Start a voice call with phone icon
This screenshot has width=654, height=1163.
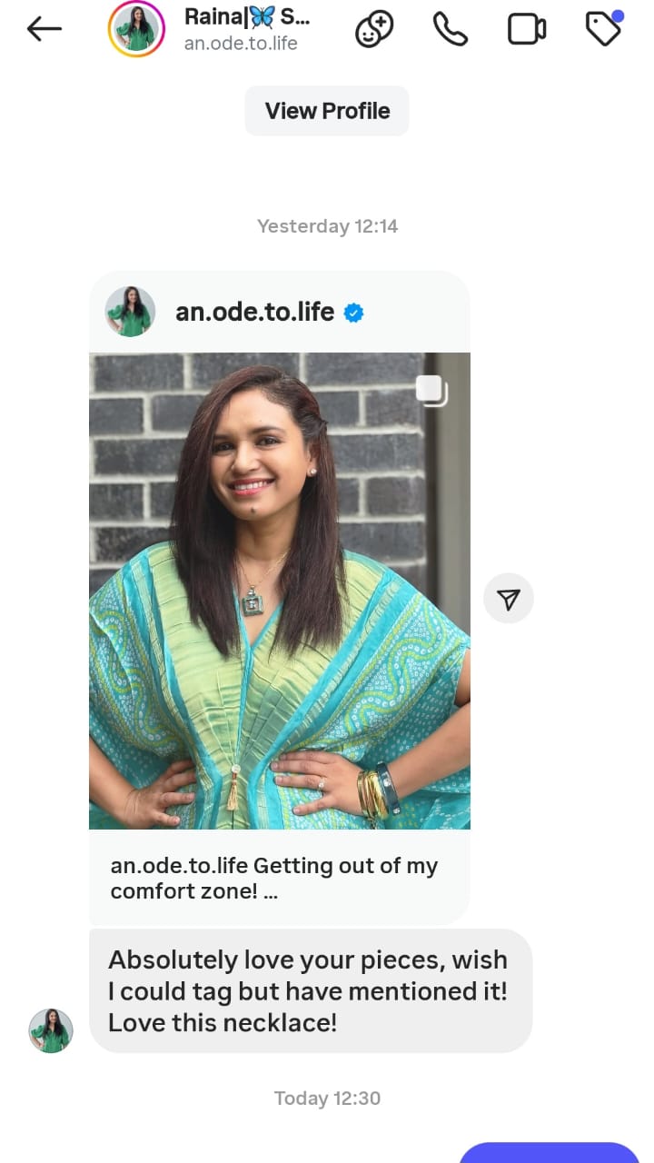[x=450, y=29]
